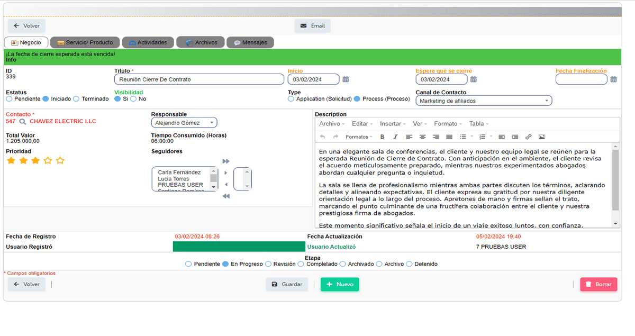Save the record with Guardar
Viewport: 635px width, 336px height.
coord(287,284)
